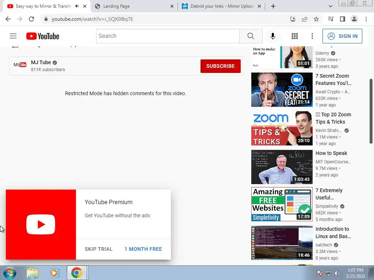Click SKIP TRIAL in Premium popup
Screen dimensions: 374x280
[99, 249]
